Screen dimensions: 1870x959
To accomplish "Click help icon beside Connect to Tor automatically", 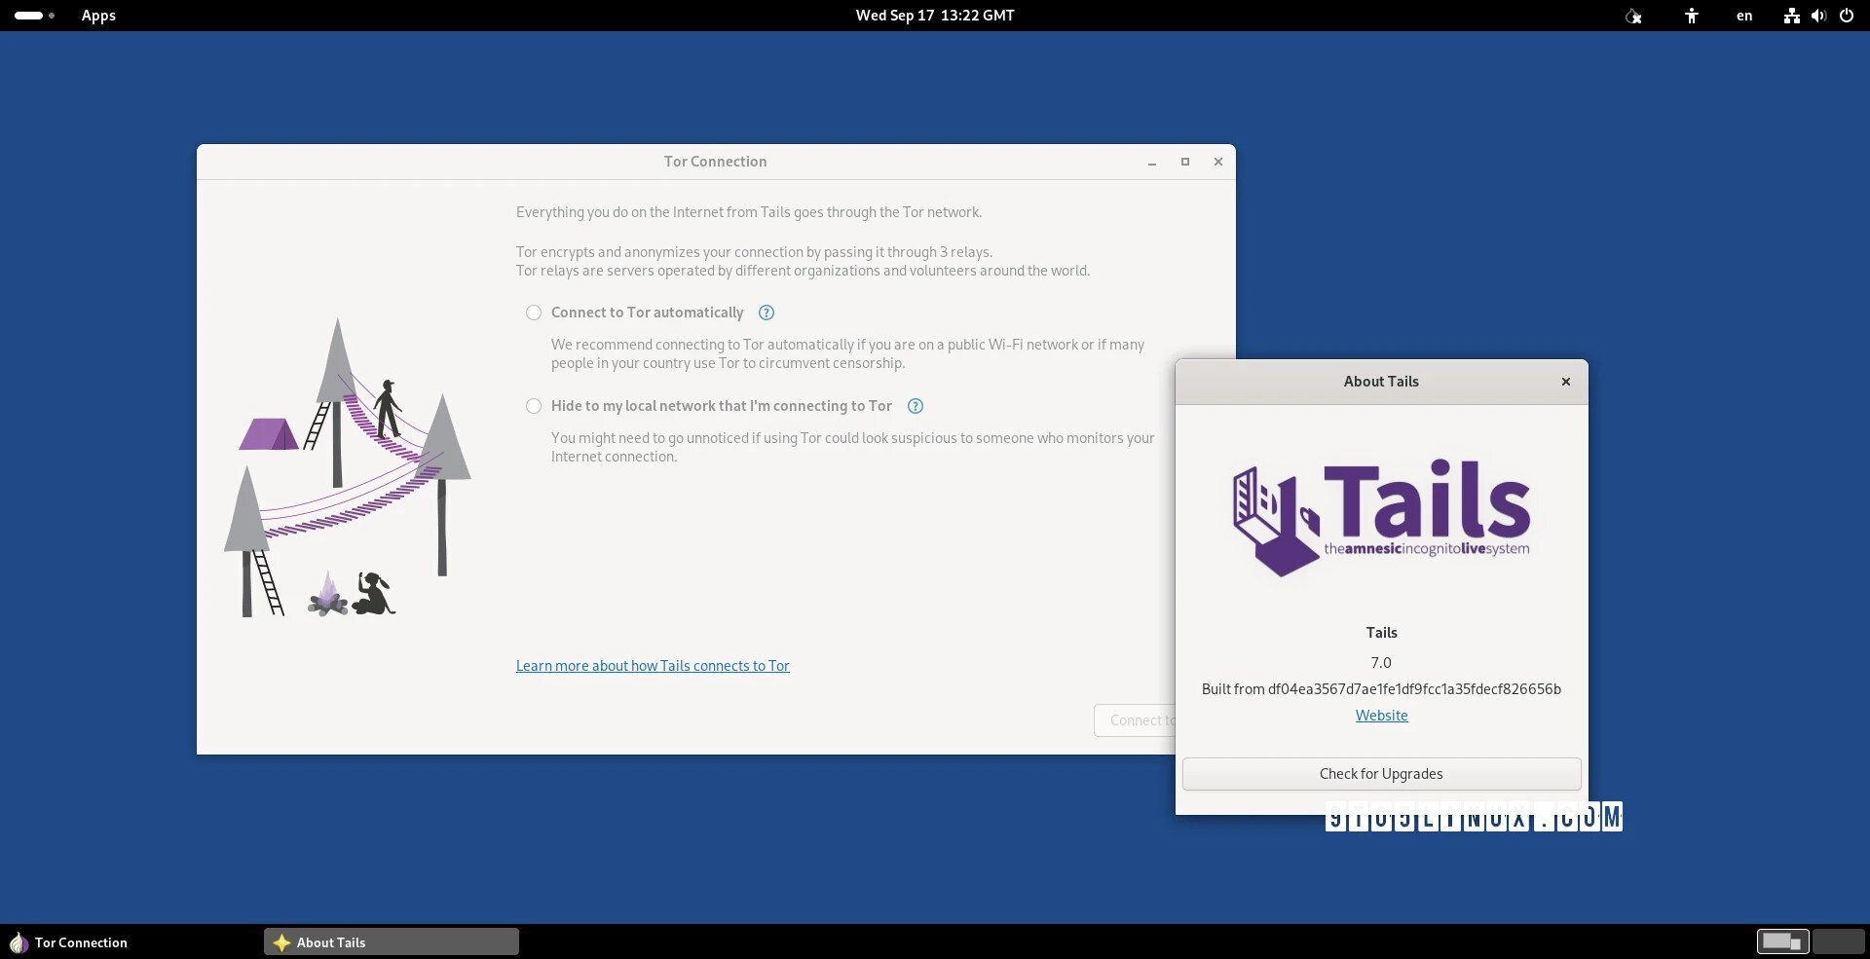I will point(767,313).
